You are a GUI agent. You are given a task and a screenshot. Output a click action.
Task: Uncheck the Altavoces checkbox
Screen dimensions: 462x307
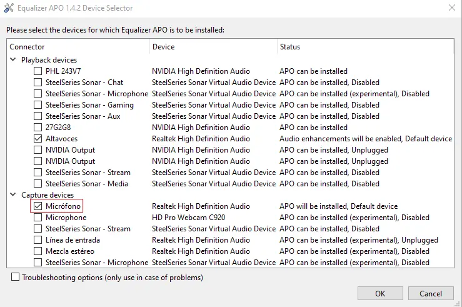38,138
